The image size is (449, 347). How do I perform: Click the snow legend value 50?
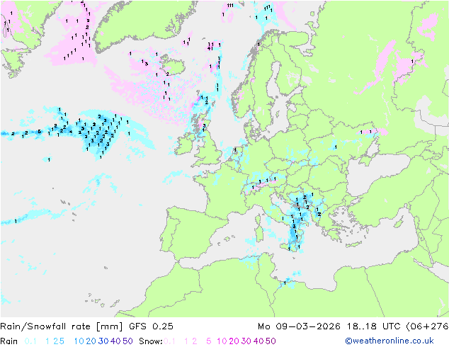[271, 341]
